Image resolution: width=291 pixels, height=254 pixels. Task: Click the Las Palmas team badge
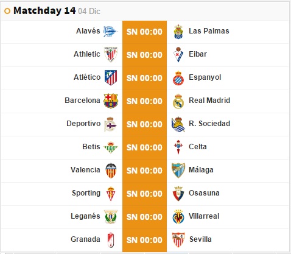coord(178,32)
